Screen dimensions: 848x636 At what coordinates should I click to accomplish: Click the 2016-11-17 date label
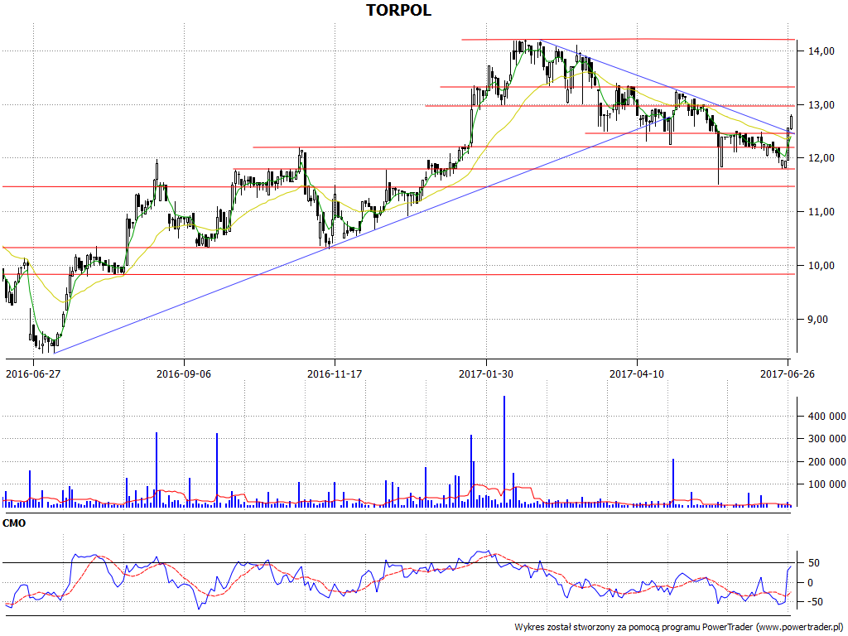point(335,373)
